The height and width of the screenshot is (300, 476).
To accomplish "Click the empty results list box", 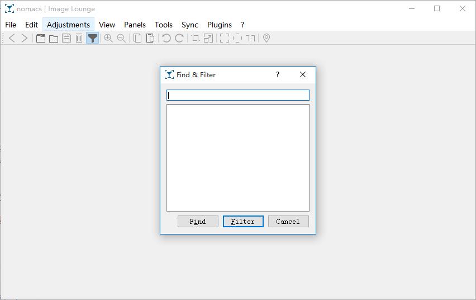I will (237, 158).
